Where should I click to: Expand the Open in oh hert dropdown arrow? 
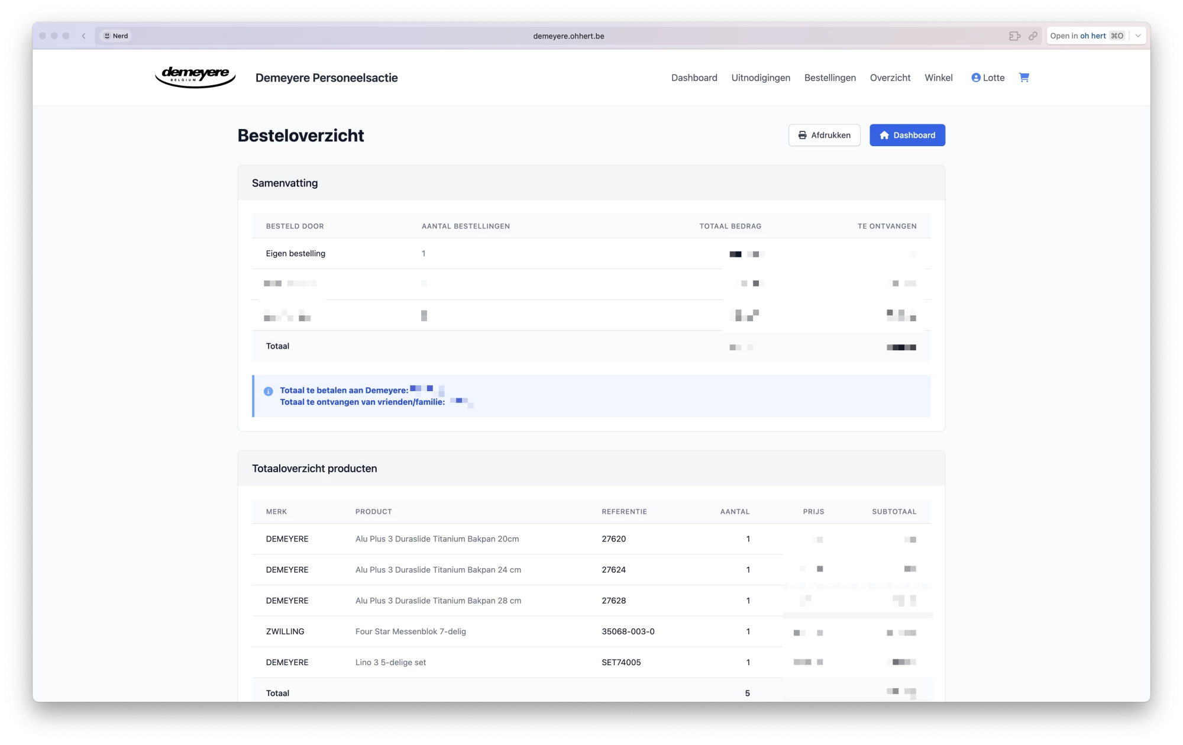tap(1138, 36)
